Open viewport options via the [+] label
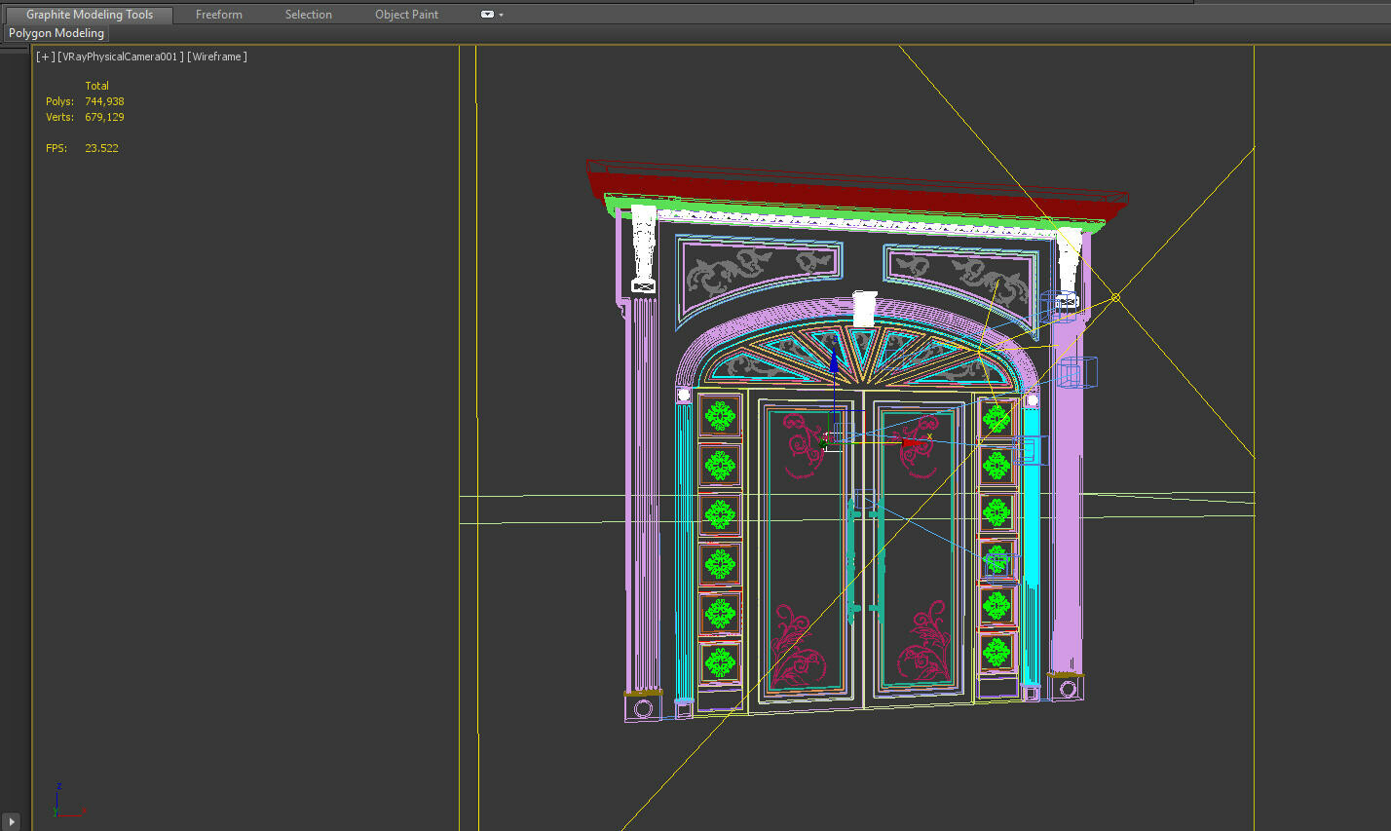1391x831 pixels. [45, 57]
